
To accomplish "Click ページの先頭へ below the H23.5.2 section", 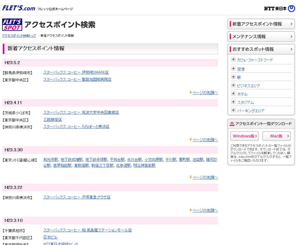I will (x=205, y=92).
